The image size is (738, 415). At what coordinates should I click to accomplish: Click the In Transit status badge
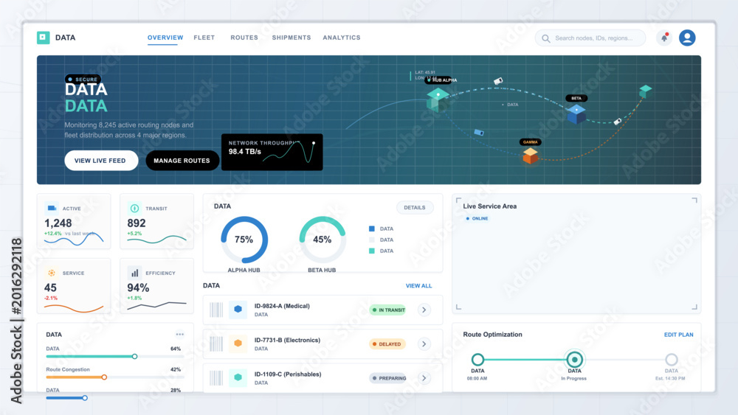[388, 310]
